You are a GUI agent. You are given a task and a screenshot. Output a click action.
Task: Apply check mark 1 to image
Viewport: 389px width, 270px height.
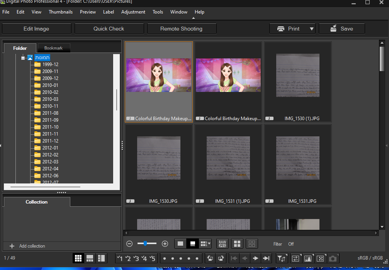pos(120,258)
